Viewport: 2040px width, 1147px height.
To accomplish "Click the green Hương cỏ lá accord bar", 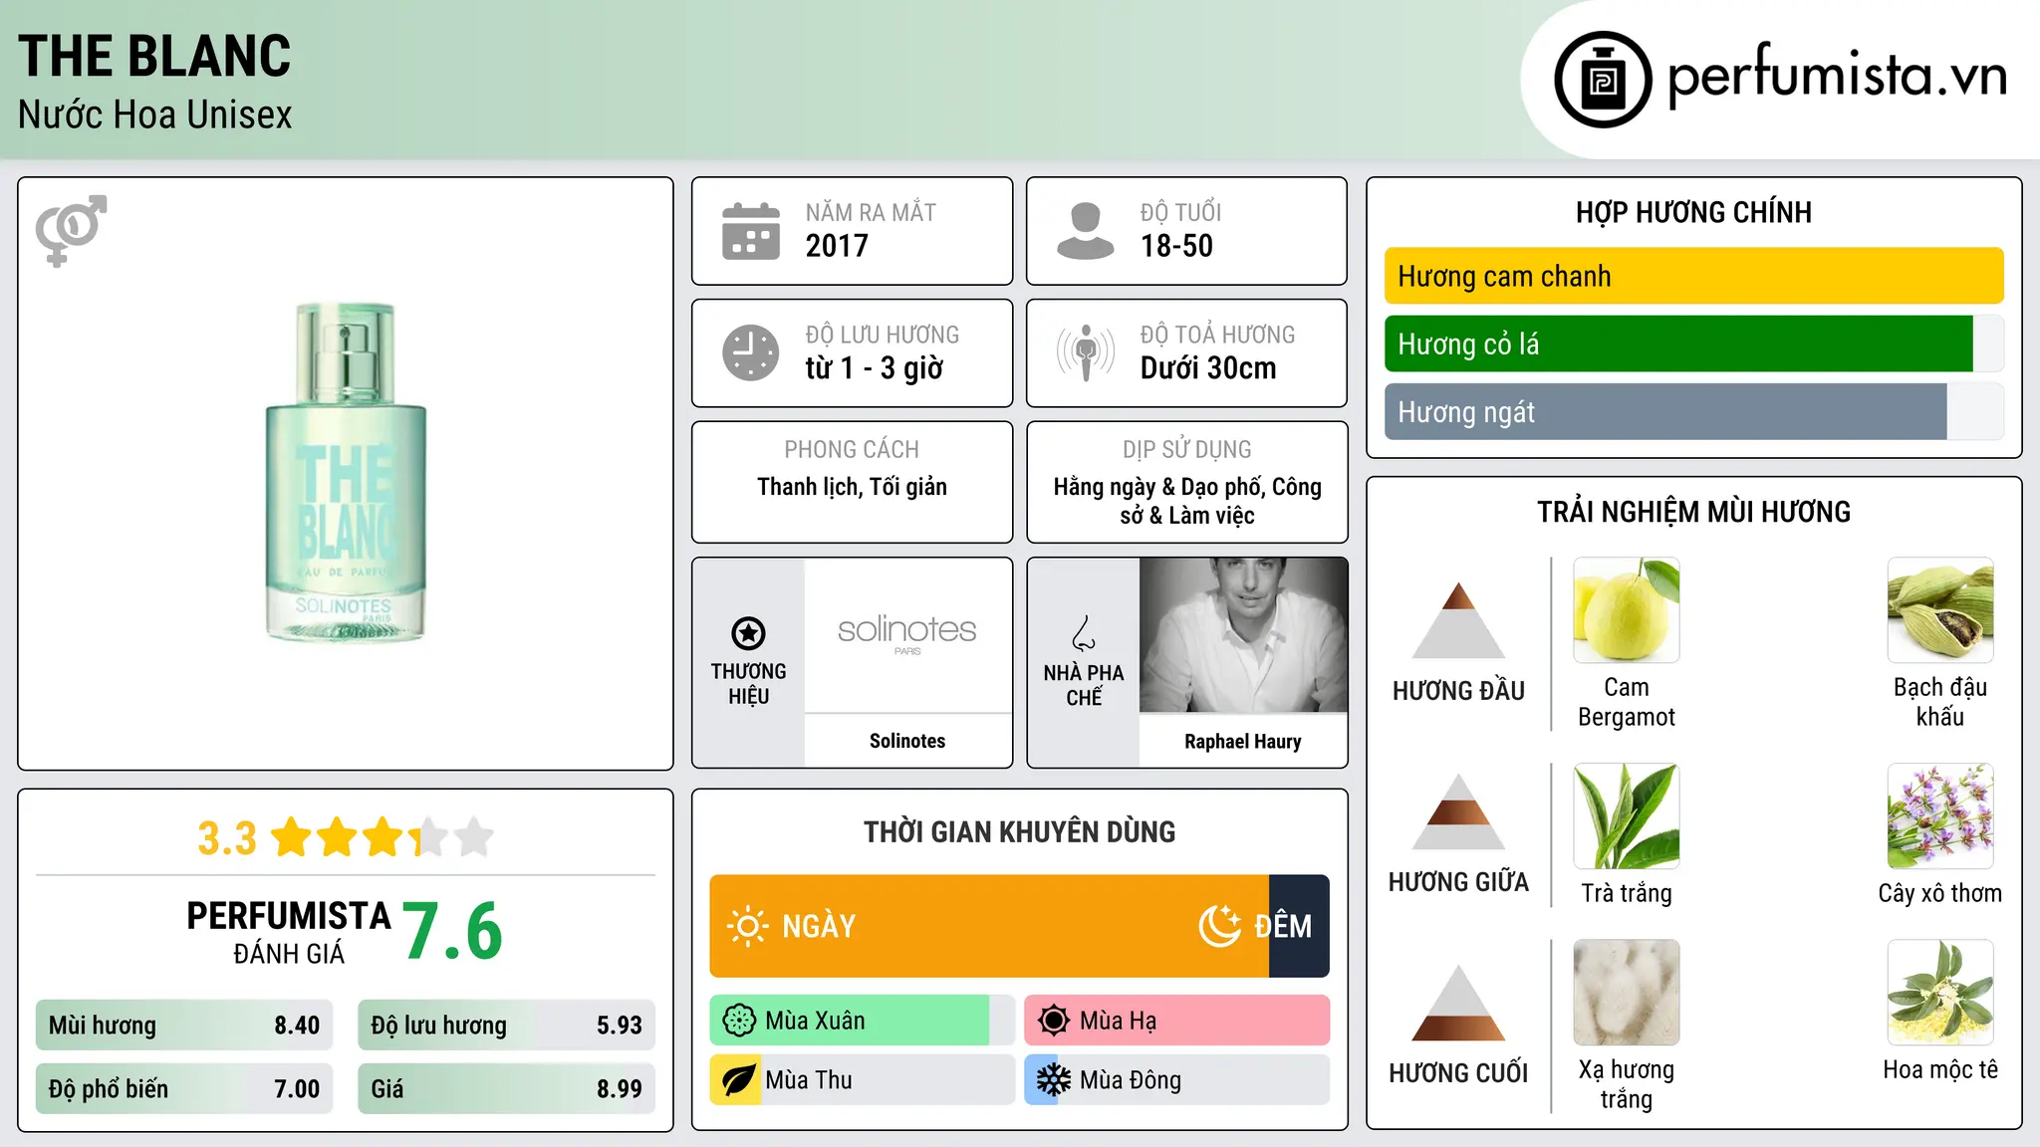I will click(x=1678, y=344).
